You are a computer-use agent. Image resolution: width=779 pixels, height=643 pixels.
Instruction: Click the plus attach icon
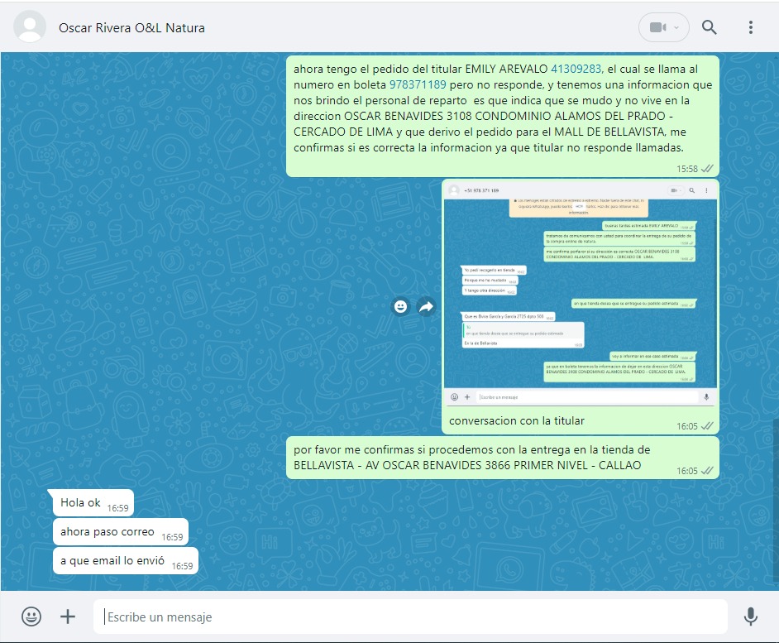click(x=68, y=617)
